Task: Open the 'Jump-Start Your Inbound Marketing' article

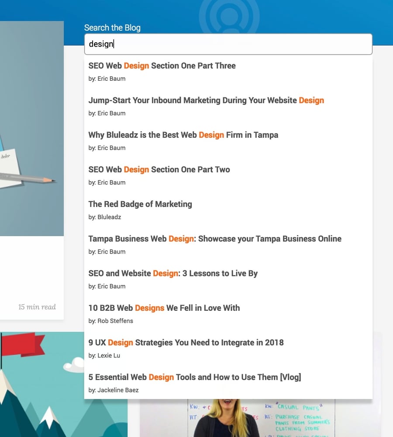Action: coord(206,100)
